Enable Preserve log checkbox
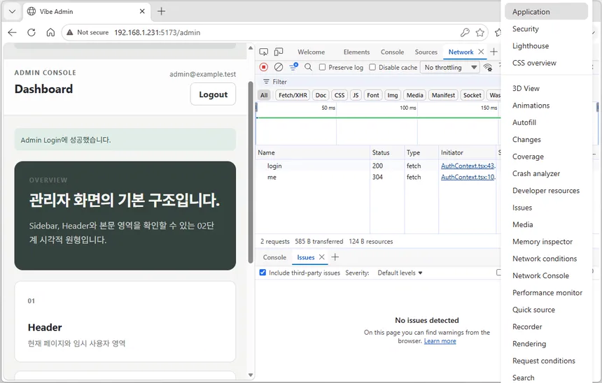The height and width of the screenshot is (383, 602). coord(323,67)
